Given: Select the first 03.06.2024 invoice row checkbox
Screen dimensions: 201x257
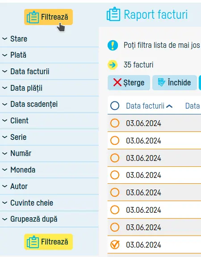Looking at the screenshot, I should [x=115, y=123].
